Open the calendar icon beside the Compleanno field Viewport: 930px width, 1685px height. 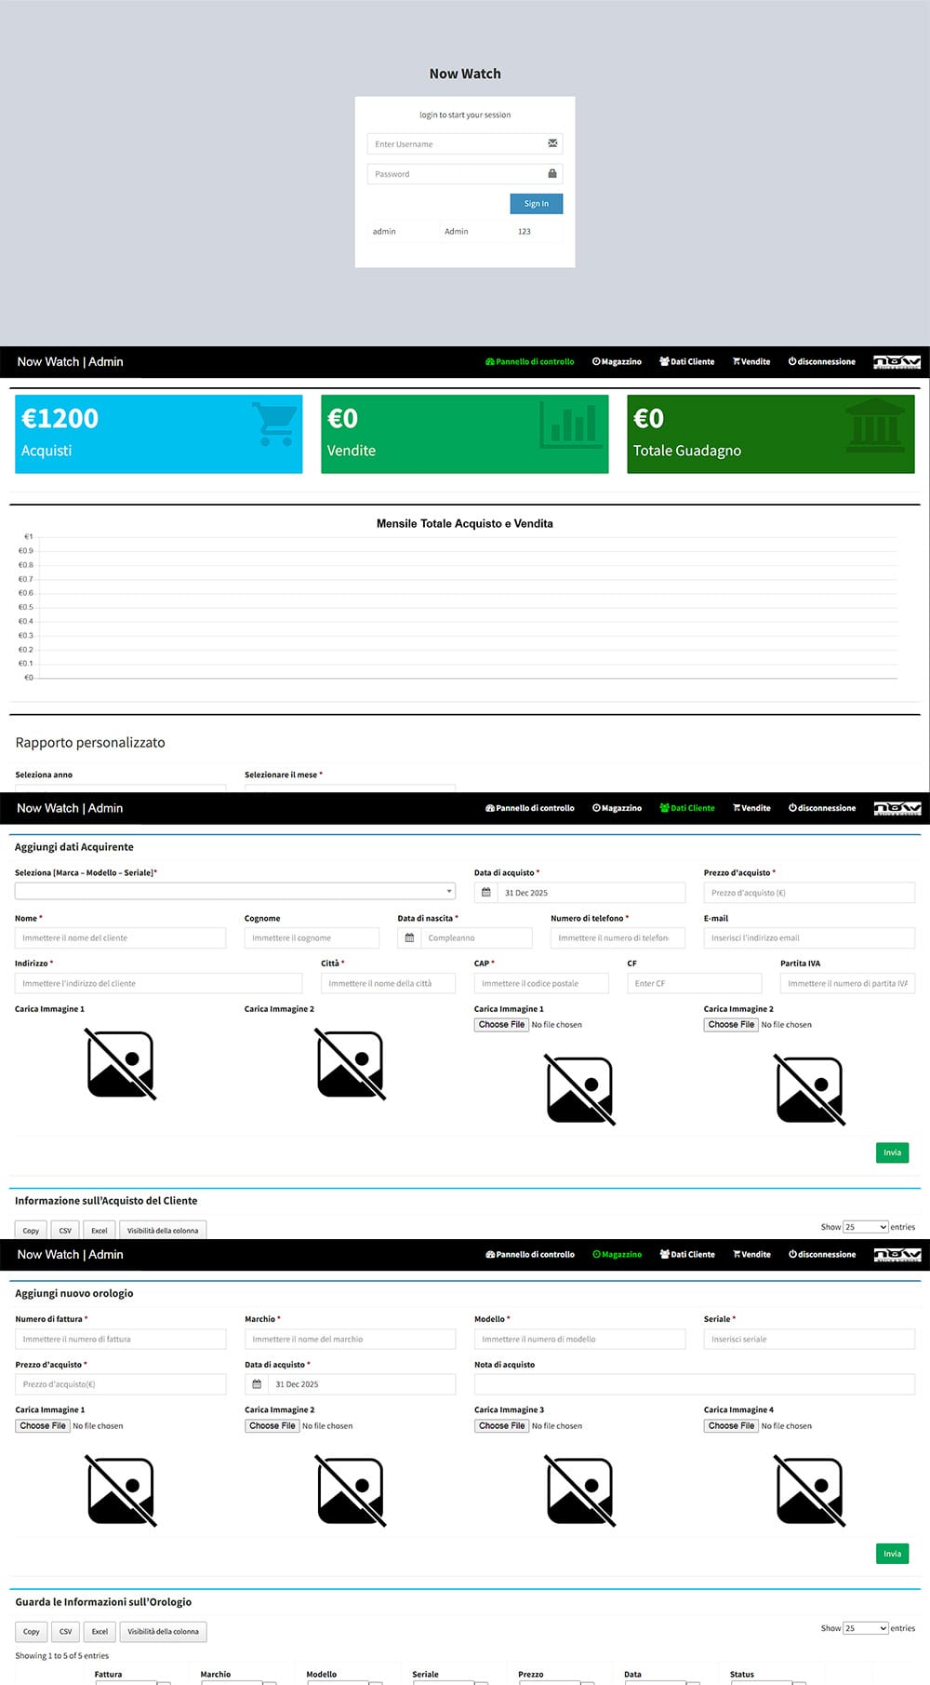tap(409, 937)
